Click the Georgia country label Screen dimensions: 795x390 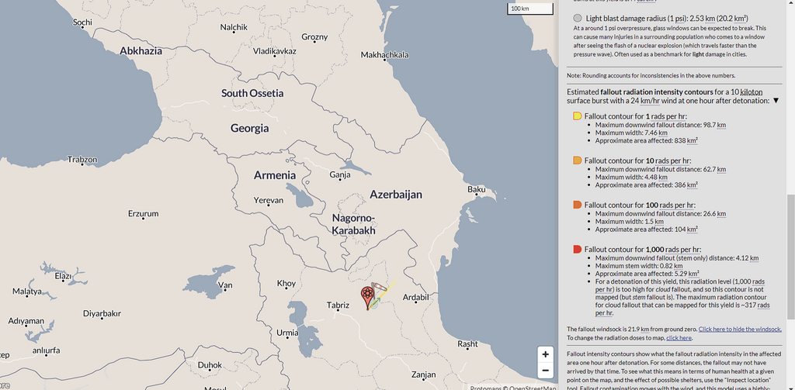(x=249, y=128)
